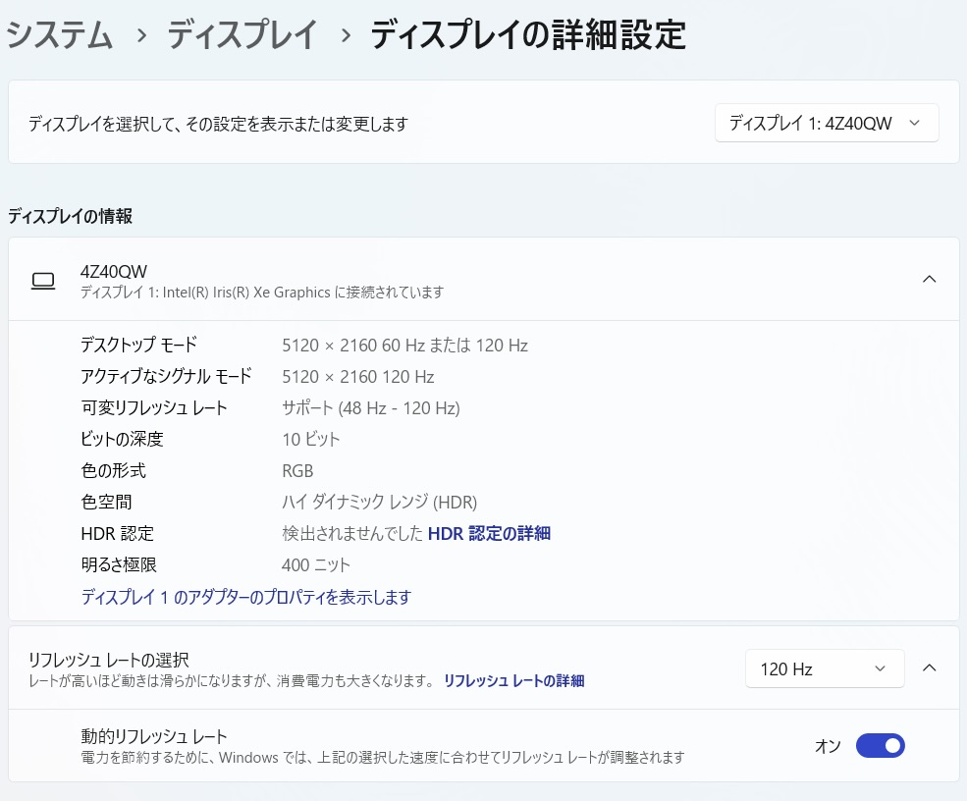
Task: Click the chevron separator after ディスプレイ breadcrumb
Action: coord(345,36)
